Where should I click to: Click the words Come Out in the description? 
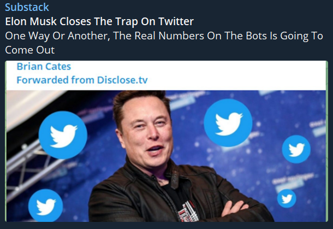[30, 50]
